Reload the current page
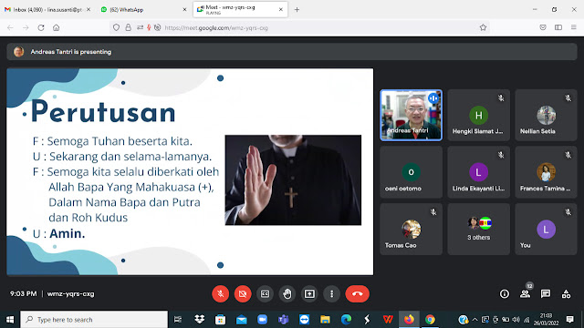This screenshot has width=584, height=328. click(41, 27)
